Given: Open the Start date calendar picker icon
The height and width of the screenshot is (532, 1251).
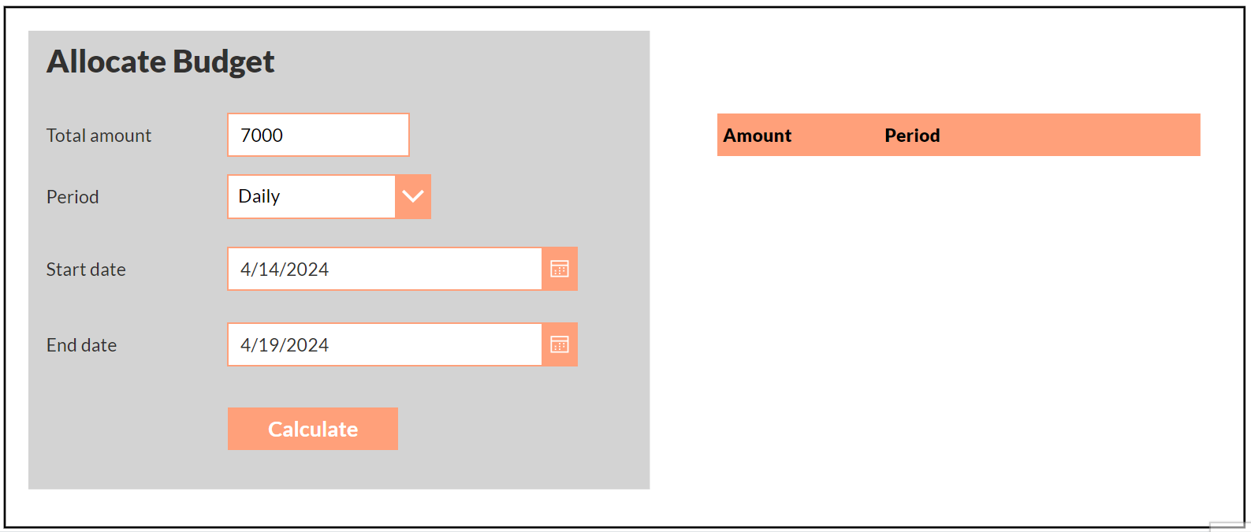Looking at the screenshot, I should [x=560, y=269].
